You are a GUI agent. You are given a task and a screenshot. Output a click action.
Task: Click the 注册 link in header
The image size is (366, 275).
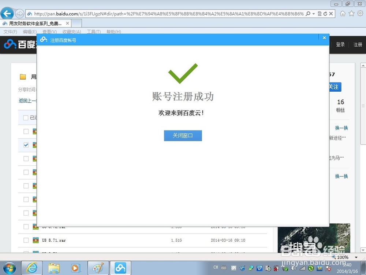358,44
